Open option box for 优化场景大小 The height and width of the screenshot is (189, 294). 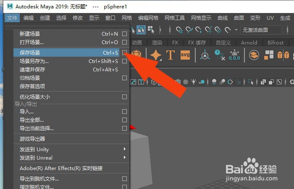124,97
